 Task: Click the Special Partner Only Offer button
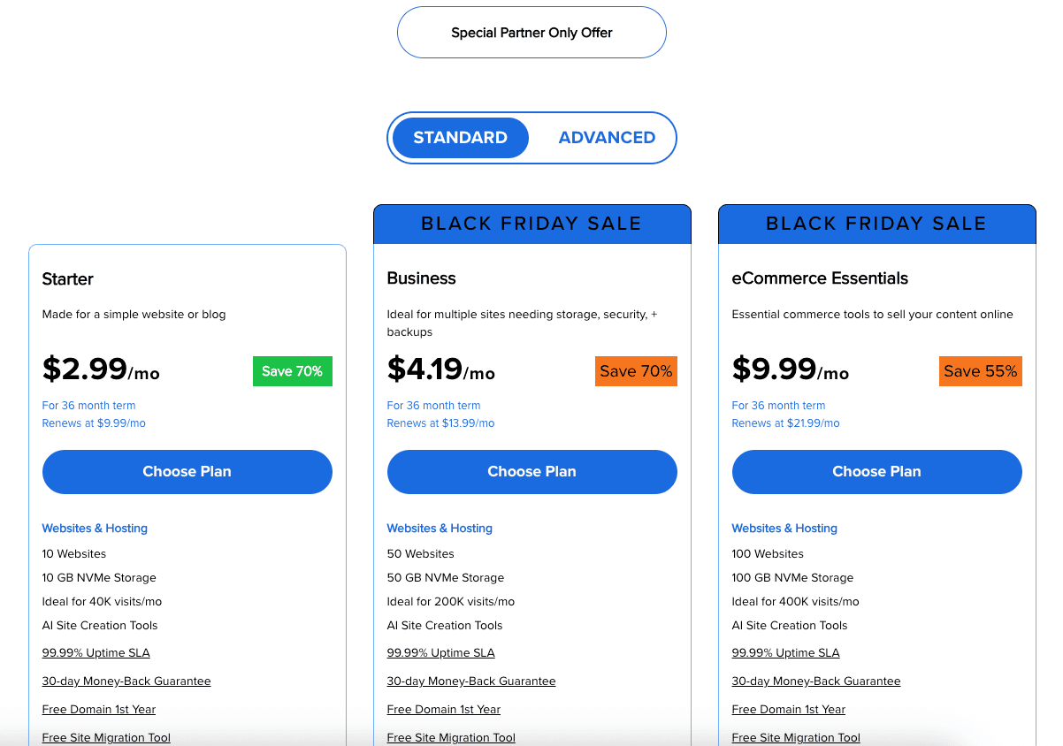tap(531, 33)
